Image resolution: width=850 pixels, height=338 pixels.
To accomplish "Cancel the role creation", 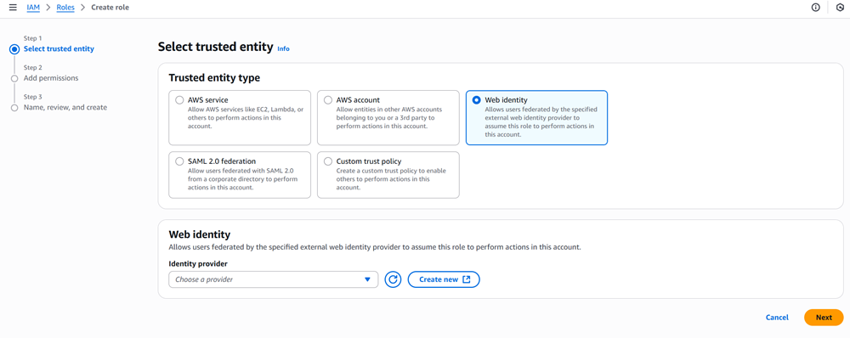I will [x=777, y=318].
